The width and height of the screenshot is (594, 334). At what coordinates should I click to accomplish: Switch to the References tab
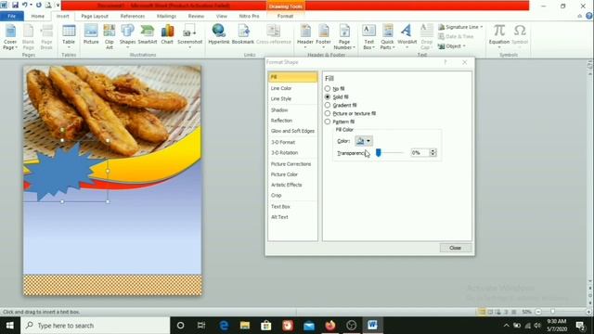coord(133,17)
